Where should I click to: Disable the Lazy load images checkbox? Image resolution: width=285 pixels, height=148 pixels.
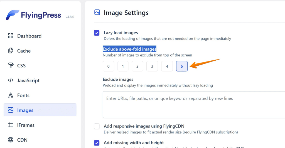click(97, 33)
